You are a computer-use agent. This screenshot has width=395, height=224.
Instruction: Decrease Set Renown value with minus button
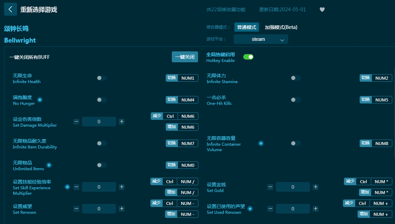click(x=77, y=209)
